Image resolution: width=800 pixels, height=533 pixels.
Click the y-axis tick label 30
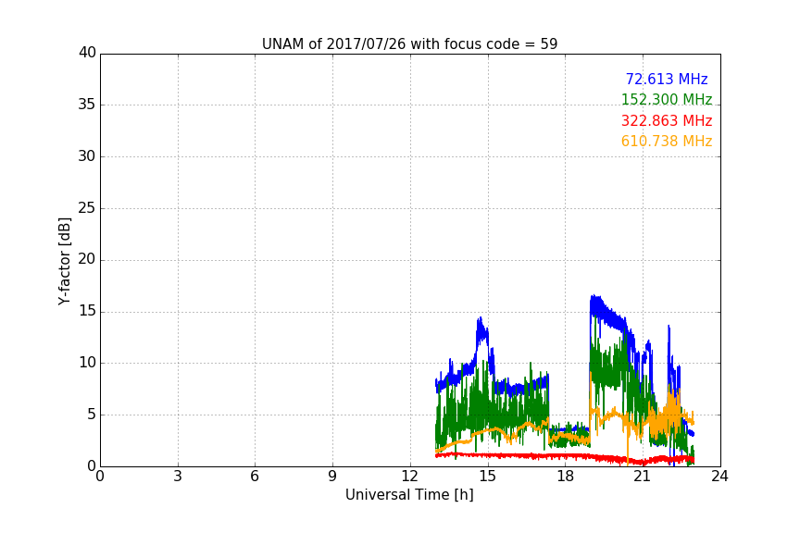(x=87, y=156)
